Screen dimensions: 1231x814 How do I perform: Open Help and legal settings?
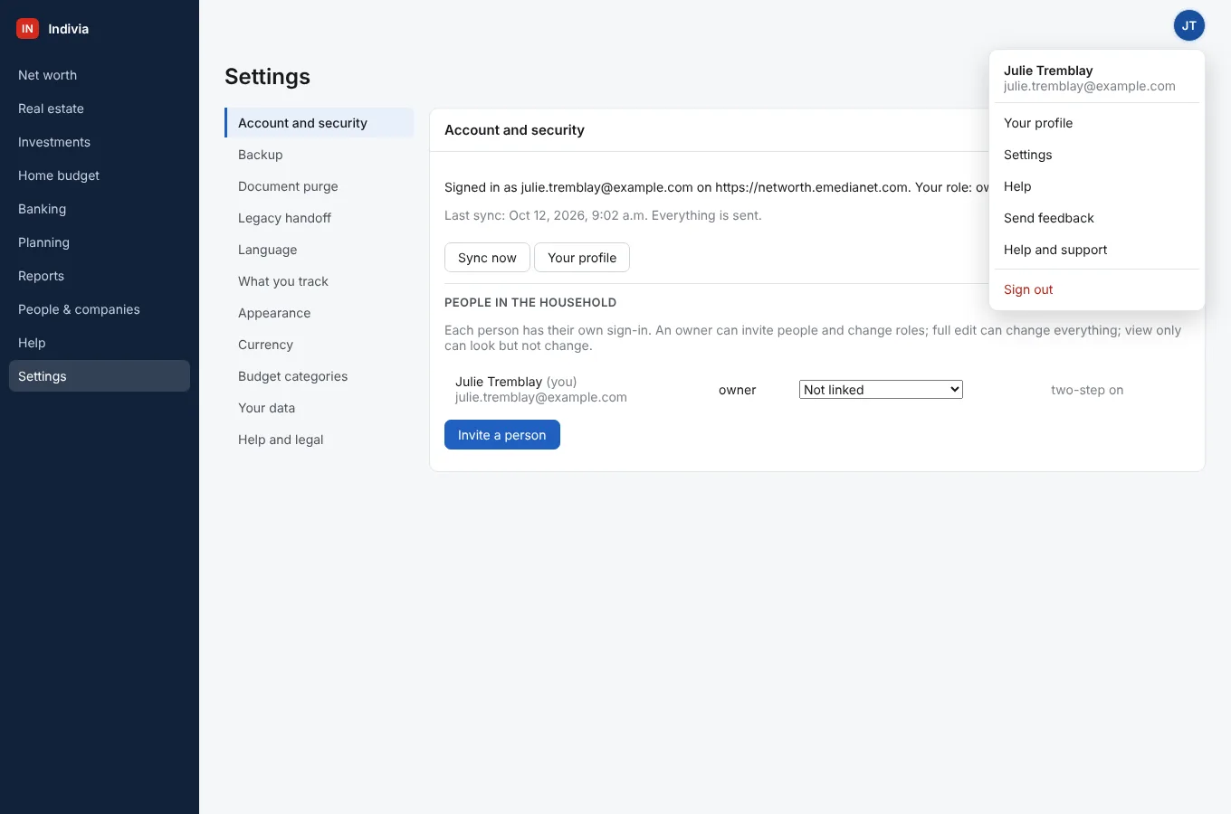tap(320, 440)
